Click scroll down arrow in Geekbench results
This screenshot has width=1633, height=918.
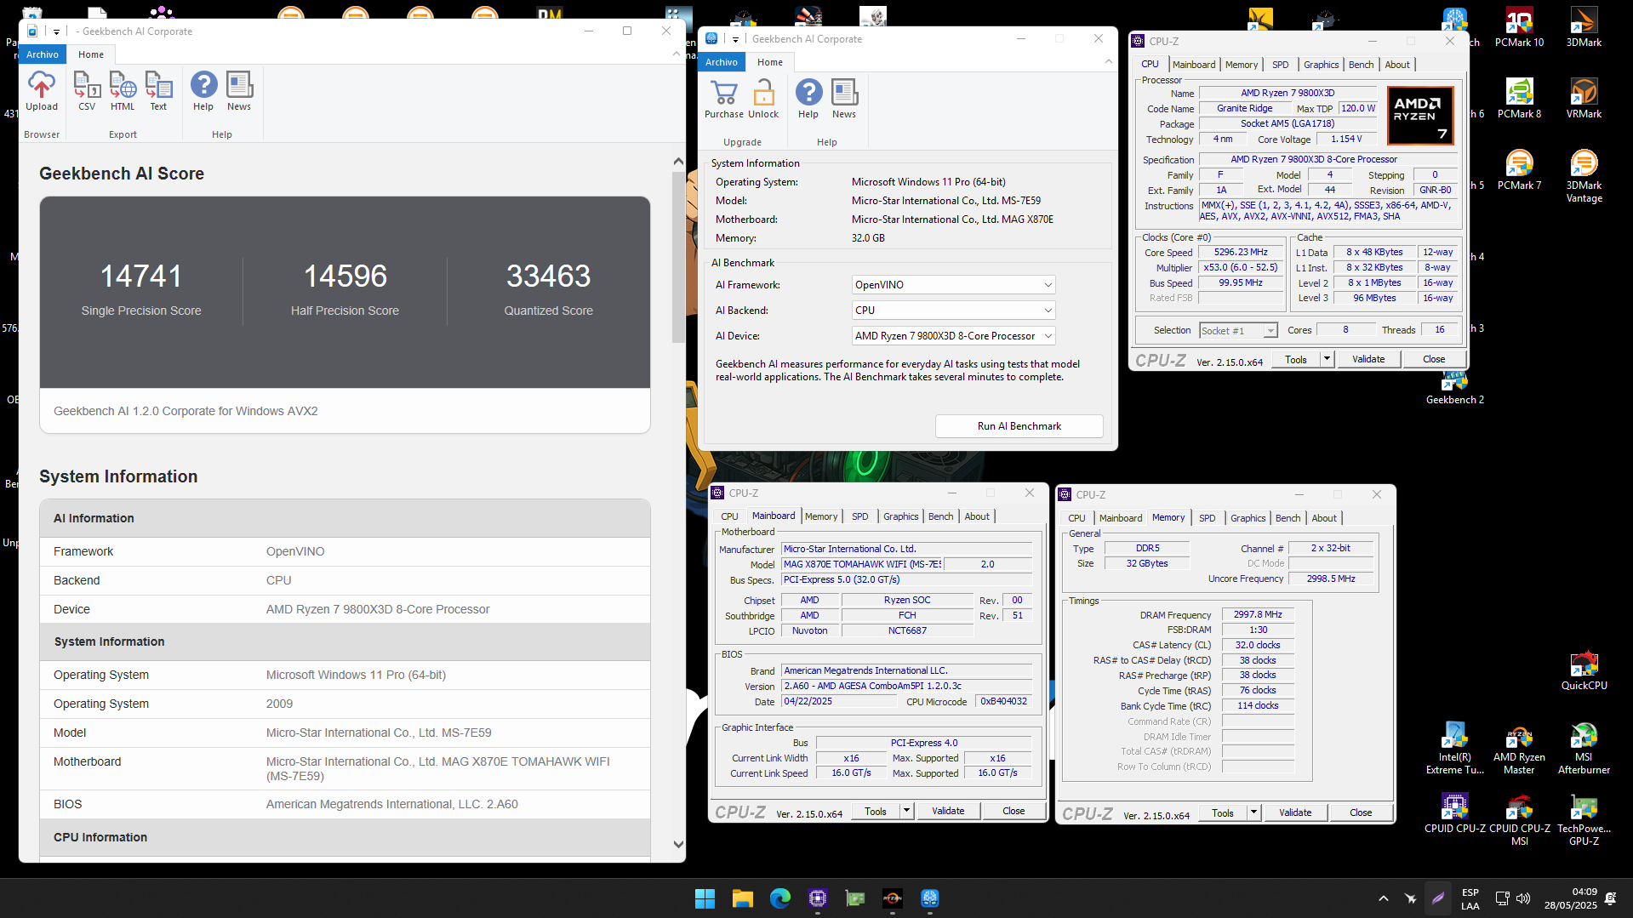(678, 844)
